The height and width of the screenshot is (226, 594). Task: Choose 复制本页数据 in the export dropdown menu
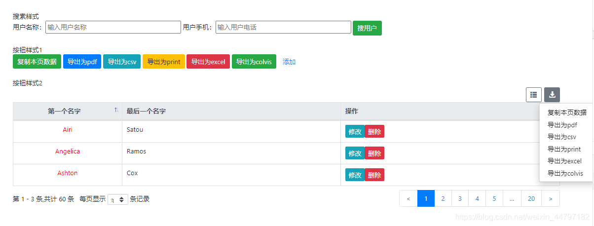pos(567,113)
